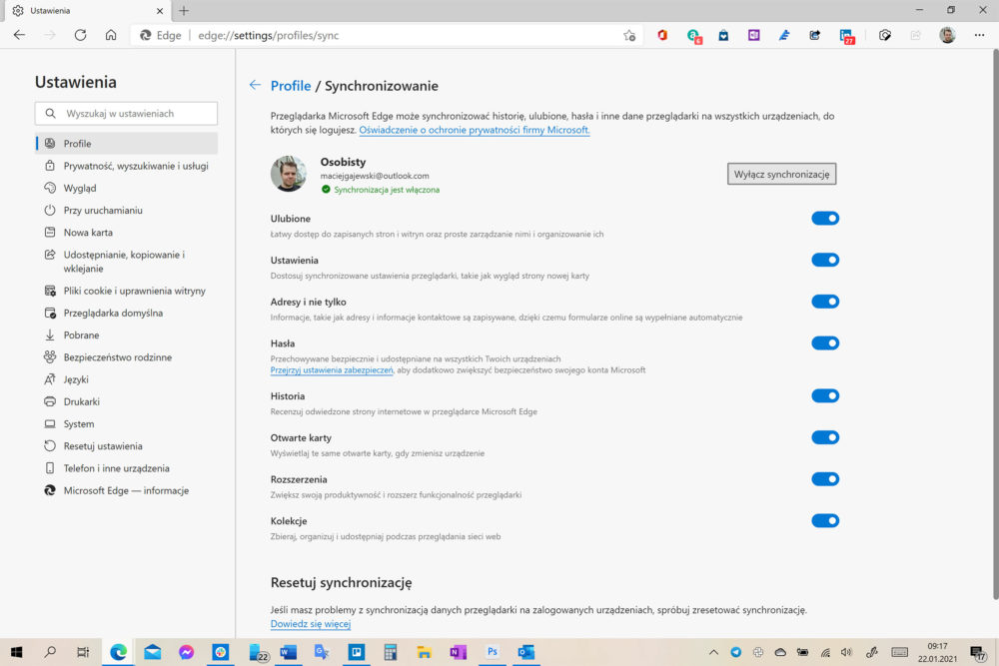Go back using the browser back arrow
999x666 pixels.
pyautogui.click(x=20, y=35)
